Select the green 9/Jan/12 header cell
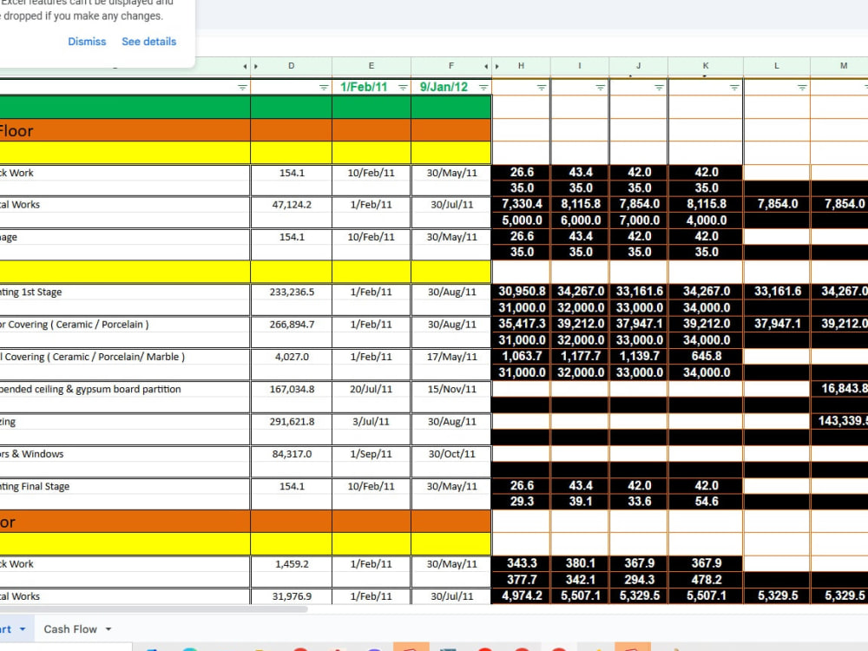868x651 pixels. point(451,87)
